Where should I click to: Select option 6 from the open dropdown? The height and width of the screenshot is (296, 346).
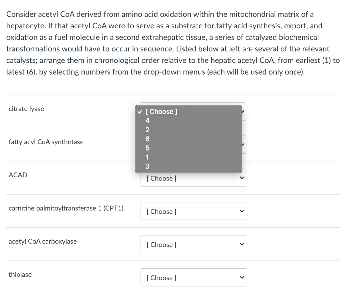(147, 139)
